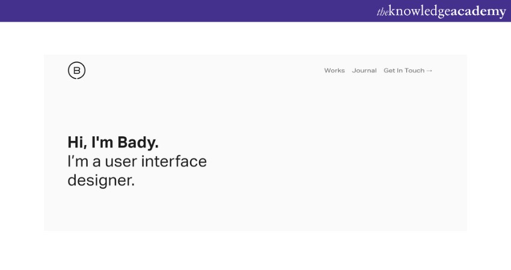Select the 'Hi, I'm Bady.' heading

(113, 142)
